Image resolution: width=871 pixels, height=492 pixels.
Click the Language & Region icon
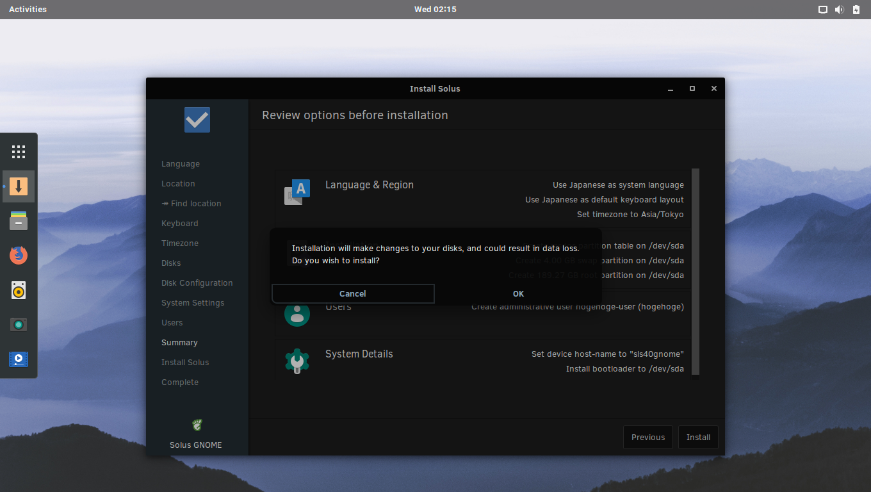point(297,192)
